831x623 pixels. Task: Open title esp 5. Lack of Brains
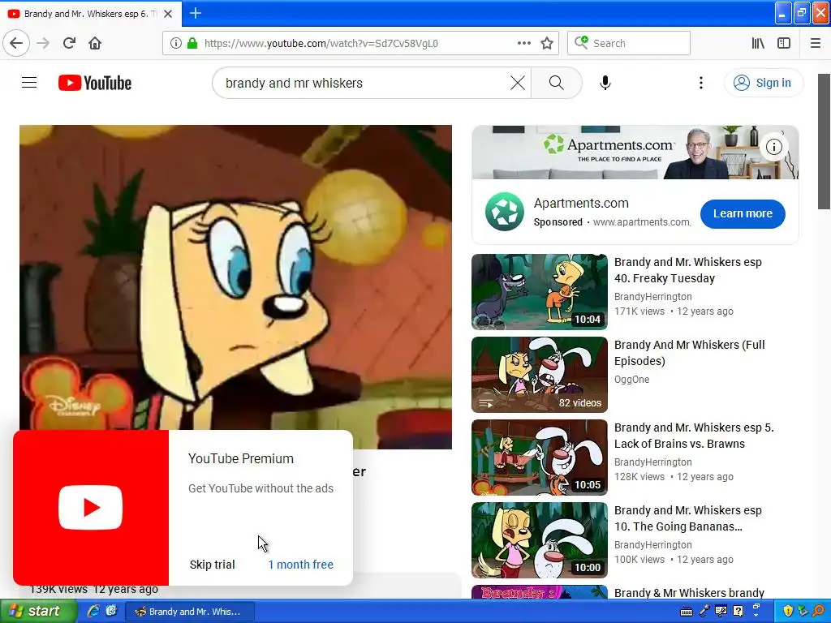[x=694, y=436]
